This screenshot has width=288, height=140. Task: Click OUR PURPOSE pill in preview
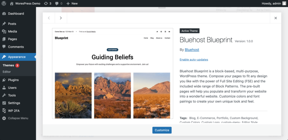coord(112,50)
